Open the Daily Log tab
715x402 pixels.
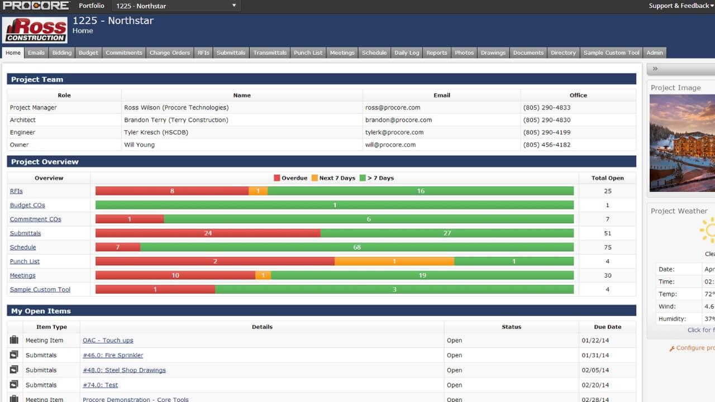(x=407, y=52)
